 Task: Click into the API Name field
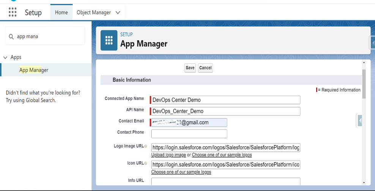tap(226, 111)
